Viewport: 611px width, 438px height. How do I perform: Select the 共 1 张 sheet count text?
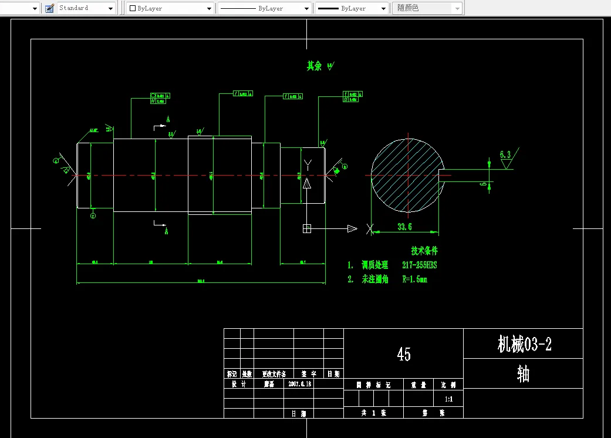pyautogui.click(x=374, y=413)
